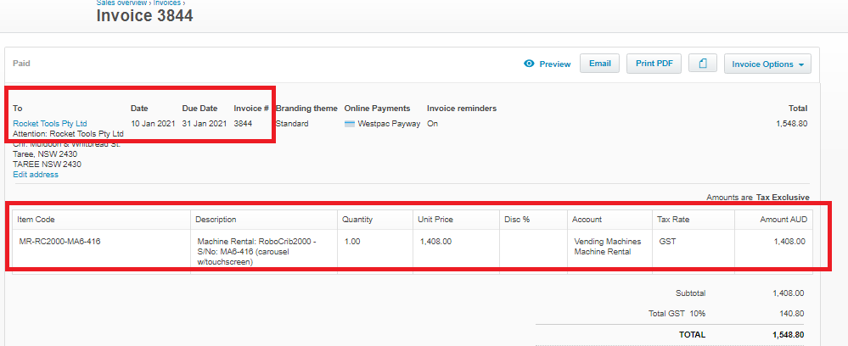Click the invoice number 3844 value

click(x=243, y=123)
